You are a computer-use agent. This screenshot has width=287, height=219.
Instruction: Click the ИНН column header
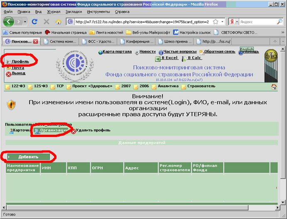[x=53, y=168]
